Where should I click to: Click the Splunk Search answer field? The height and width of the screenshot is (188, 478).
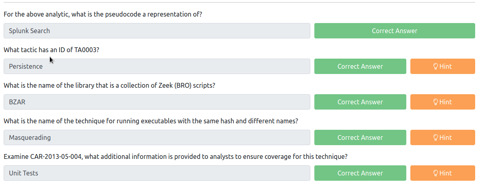[157, 31]
